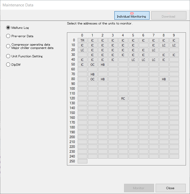Toggle the HB unit at address 88
Viewport: 190px width, 194px height.
pos(164,79)
